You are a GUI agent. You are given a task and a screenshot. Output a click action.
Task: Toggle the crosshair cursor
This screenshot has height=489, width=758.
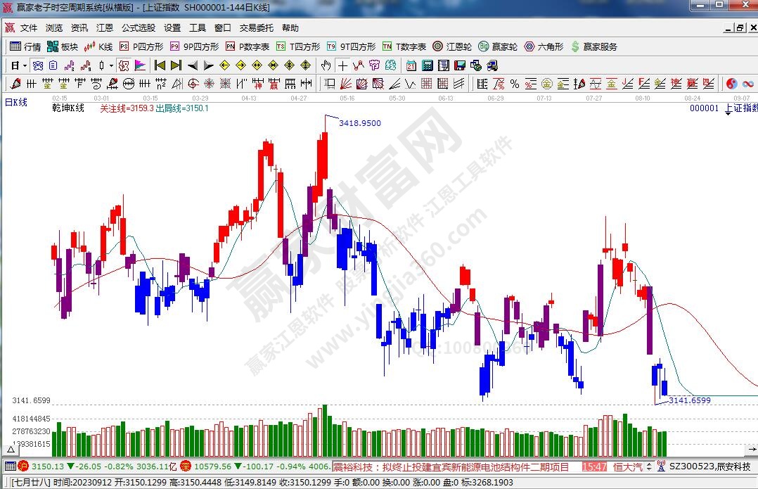pos(342,65)
